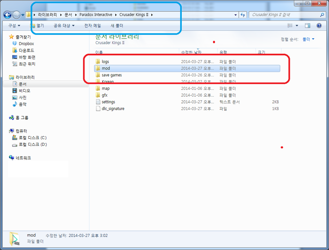This screenshot has width=329, height=250.
Task: Select 문서 in the breadcrumb path
Action: [x=68, y=15]
